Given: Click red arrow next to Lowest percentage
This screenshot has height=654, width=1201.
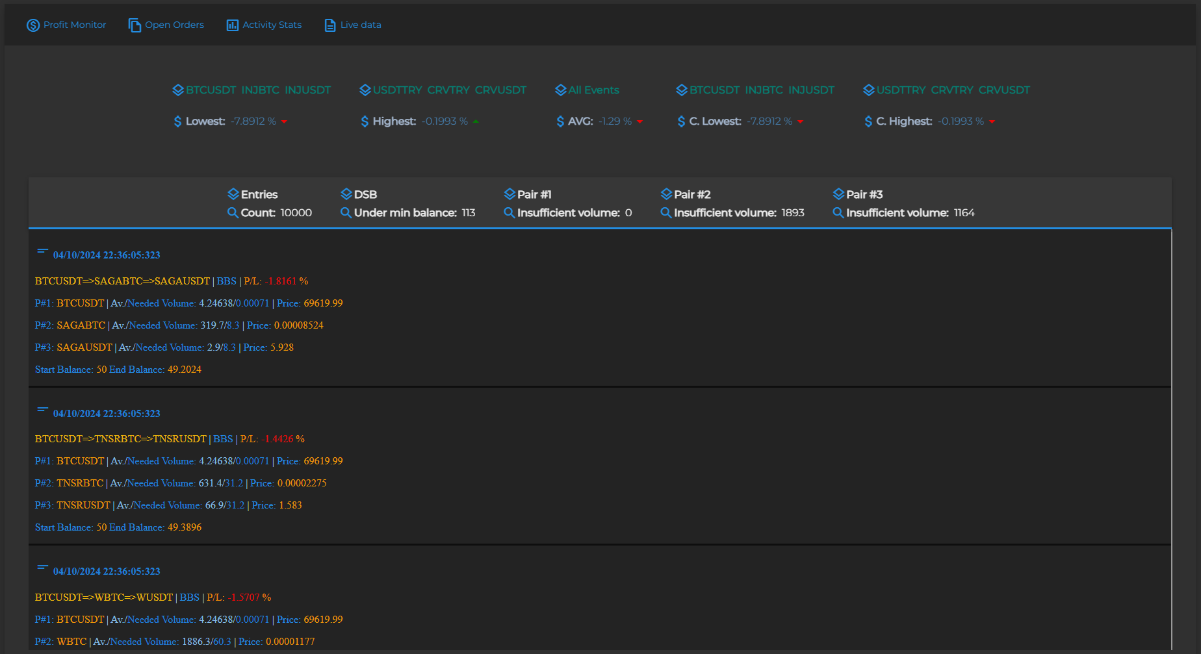Looking at the screenshot, I should tap(284, 121).
